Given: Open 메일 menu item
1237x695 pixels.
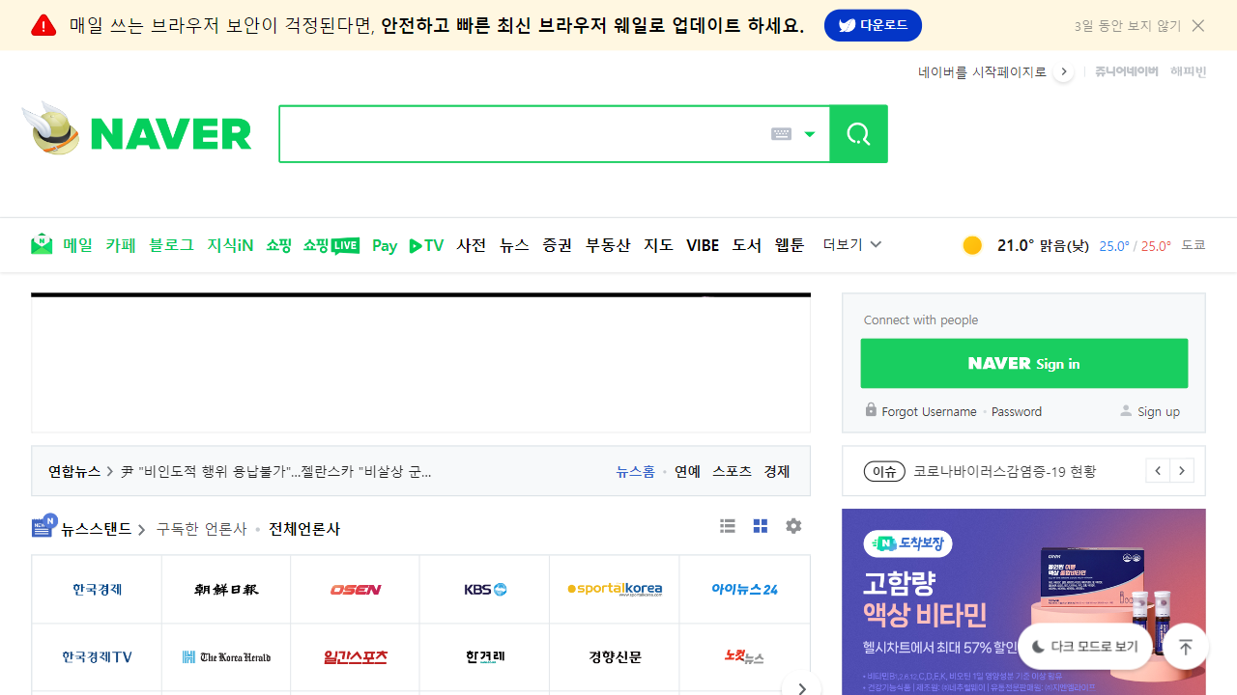Looking at the screenshot, I should [x=77, y=245].
